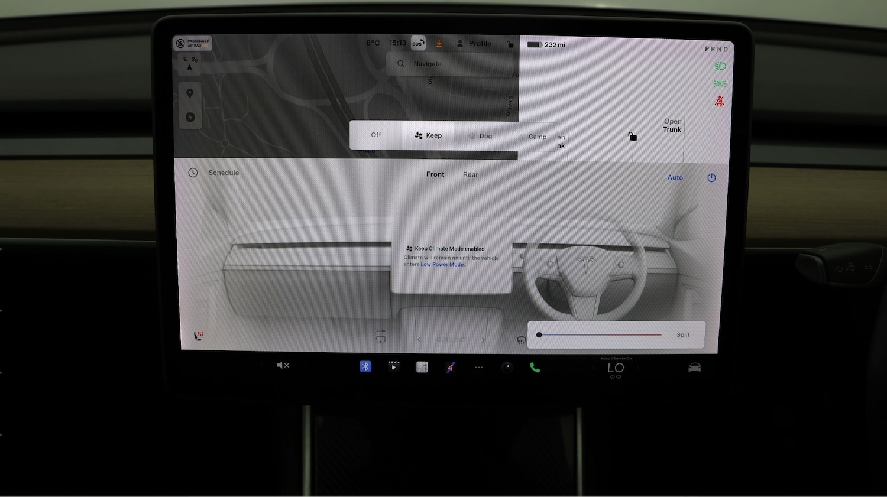Switch climate keep mode to Off
This screenshot has height=497, width=887.
(x=375, y=135)
